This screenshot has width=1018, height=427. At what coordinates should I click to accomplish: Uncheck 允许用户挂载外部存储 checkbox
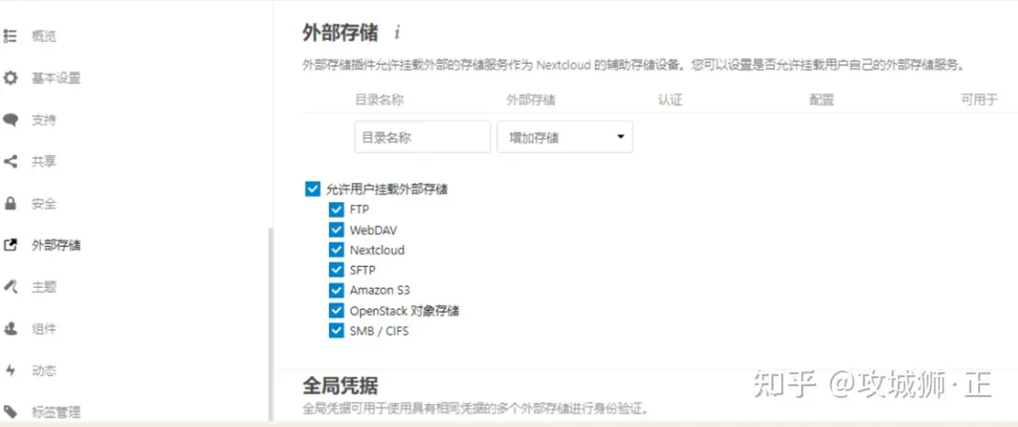click(312, 189)
